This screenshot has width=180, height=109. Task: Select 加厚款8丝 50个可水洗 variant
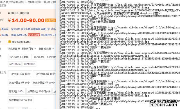coord(21,100)
